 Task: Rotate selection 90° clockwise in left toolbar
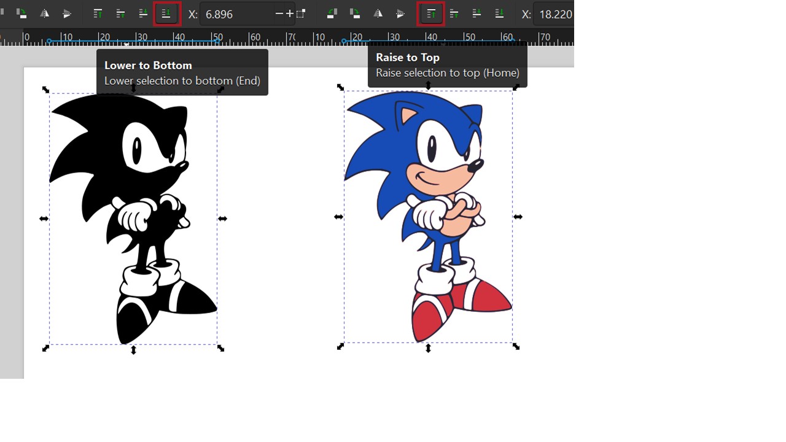(x=22, y=14)
